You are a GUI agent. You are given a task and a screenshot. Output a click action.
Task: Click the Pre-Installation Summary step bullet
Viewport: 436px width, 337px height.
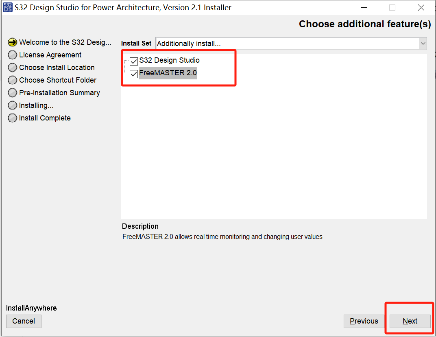pos(12,93)
